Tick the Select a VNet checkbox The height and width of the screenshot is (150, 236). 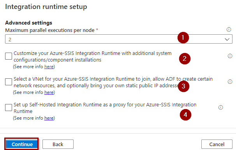coord(9,82)
